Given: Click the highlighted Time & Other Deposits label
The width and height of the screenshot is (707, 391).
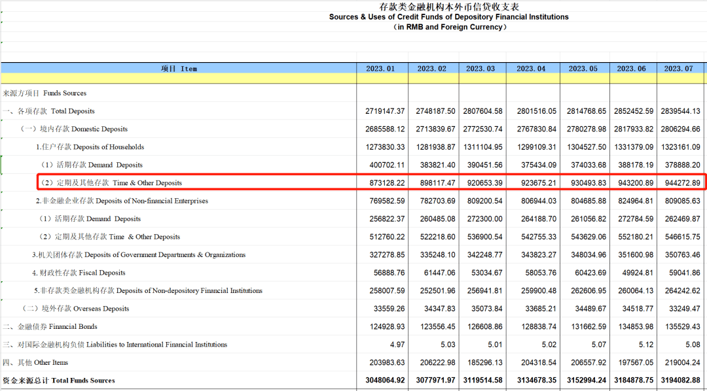Looking at the screenshot, I should point(111,183).
